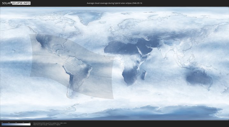The width and height of the screenshot is (229, 127).
Task: Click Antarctica at the map bottom
Action: pos(127,113)
